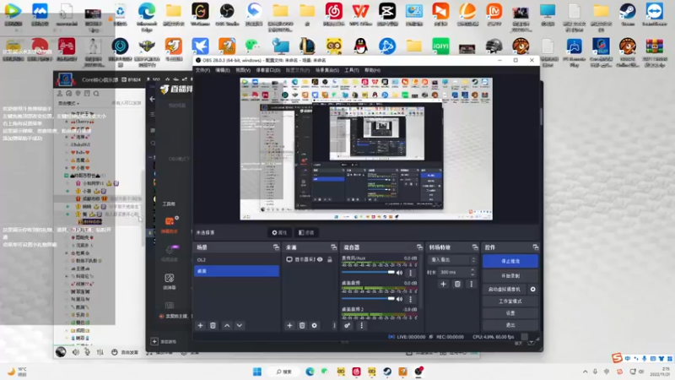The height and width of the screenshot is (380, 675).
Task: Open View menu in OBS
Action: 243,70
